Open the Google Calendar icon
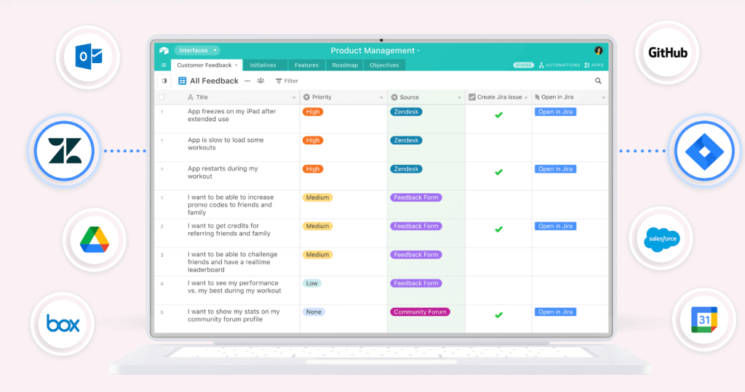Viewport: 745px width, 392px height. point(704,319)
